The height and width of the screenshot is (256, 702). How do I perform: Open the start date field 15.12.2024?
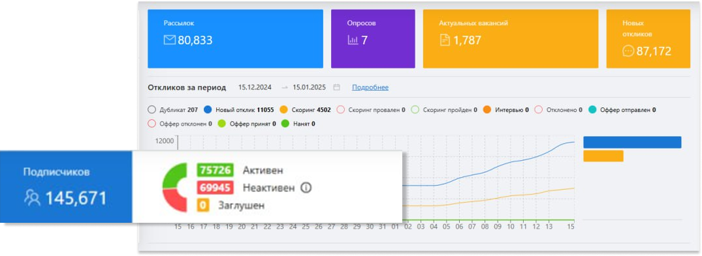coord(255,87)
